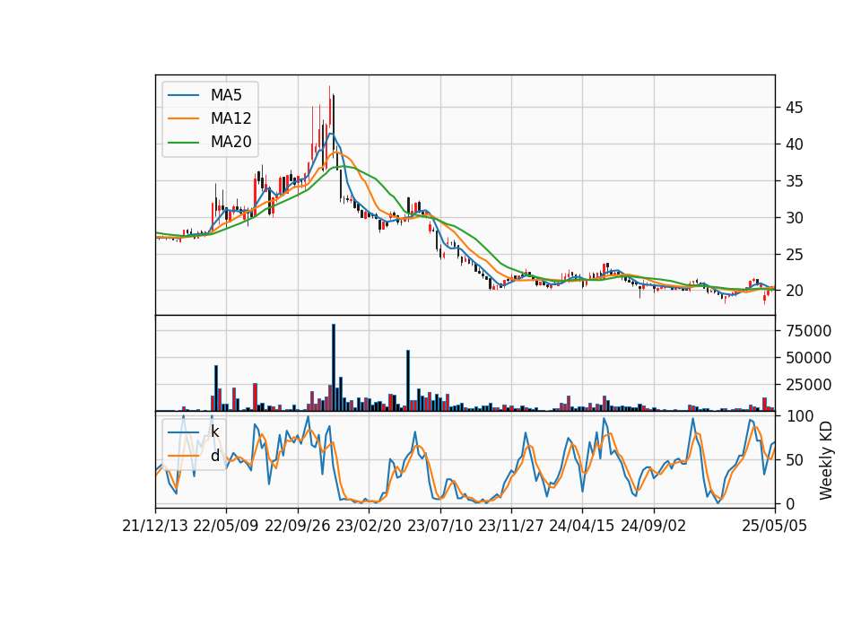Click the 45 price axis label
The image size is (861, 619).
tap(794, 108)
